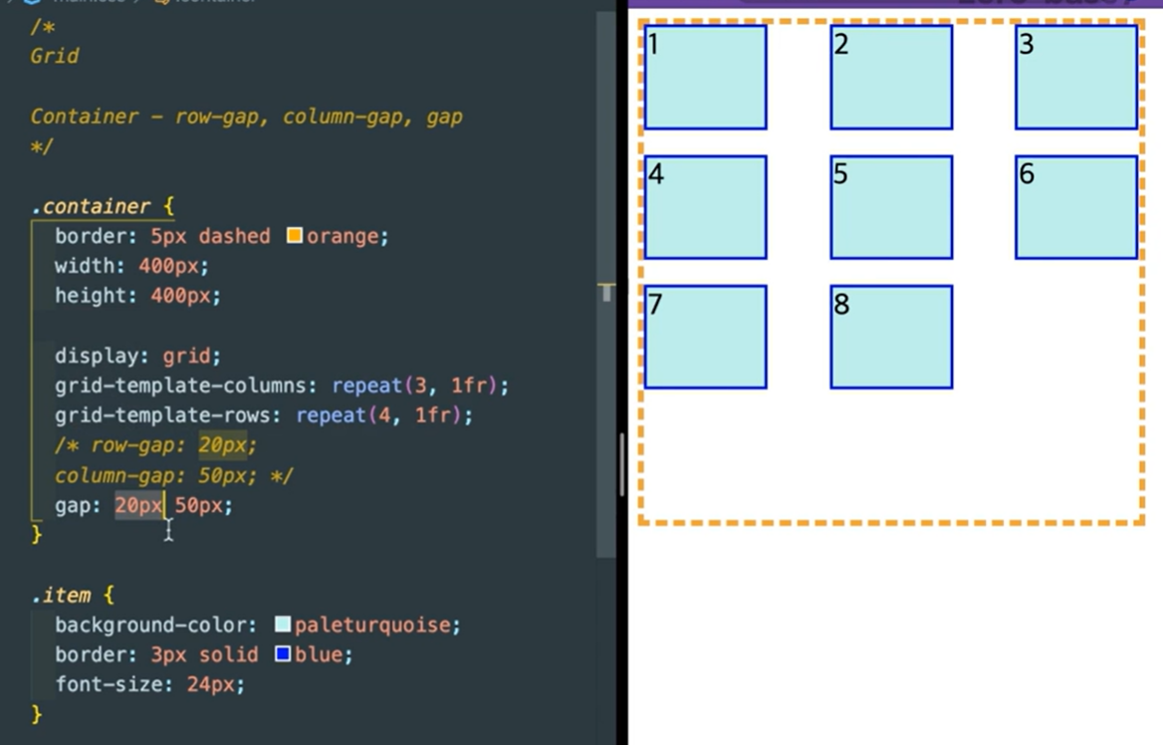
Task: Click the grid item numbered 8
Action: pos(891,337)
